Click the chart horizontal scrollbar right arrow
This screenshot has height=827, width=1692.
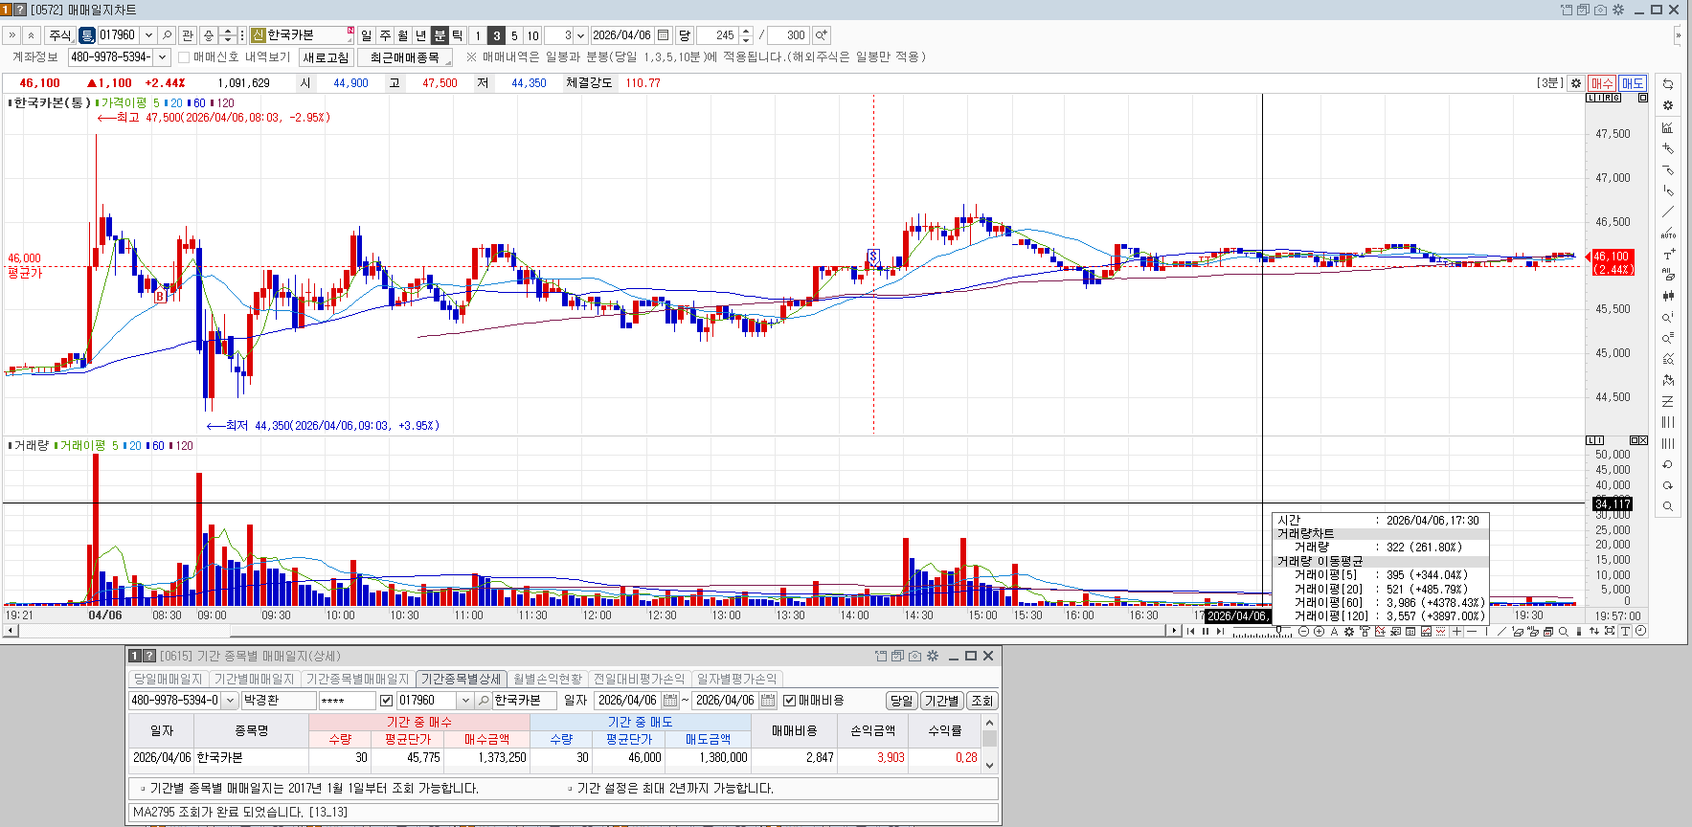pos(1174,631)
